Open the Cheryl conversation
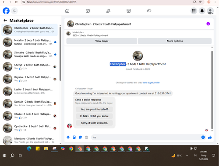This screenshot has width=219, height=166. tap(29, 67)
